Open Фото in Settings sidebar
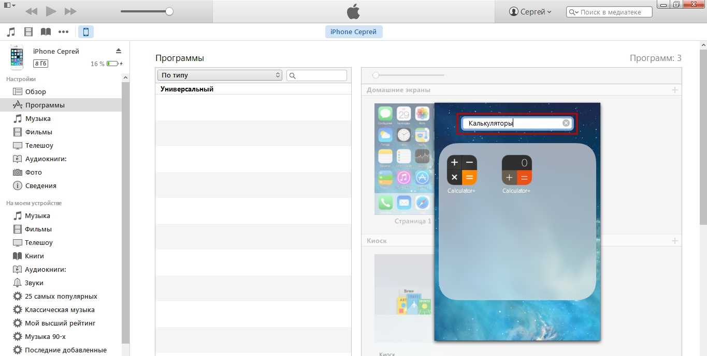This screenshot has width=707, height=356. coord(61,172)
